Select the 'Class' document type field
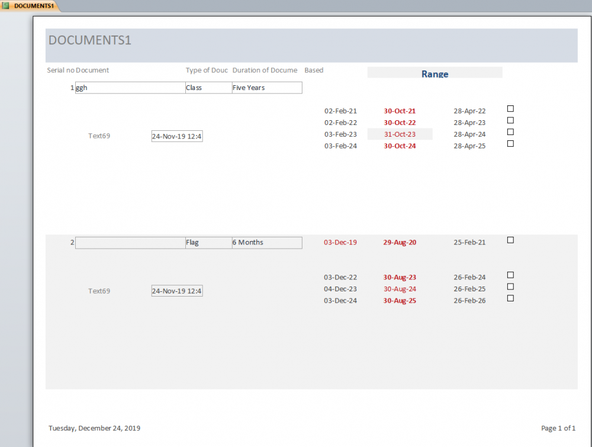Viewport: 592px width, 447px height. [x=208, y=88]
